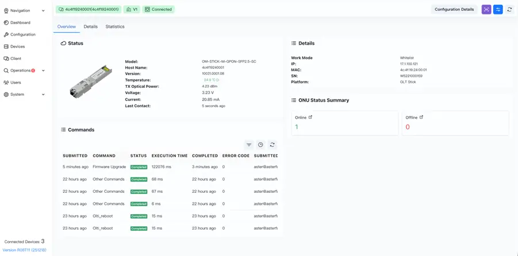Click the V1 tag
Viewport: 518px width, 256px height.
coord(132,10)
